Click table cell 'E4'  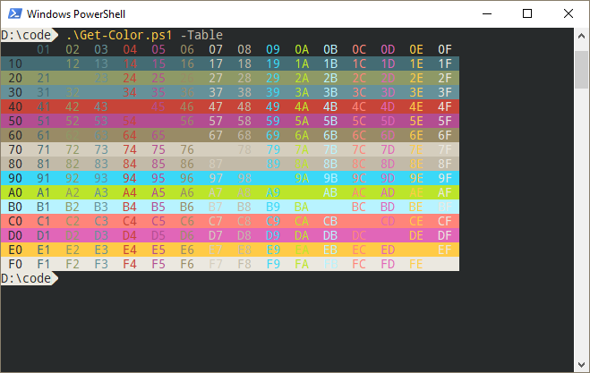[x=130, y=250]
